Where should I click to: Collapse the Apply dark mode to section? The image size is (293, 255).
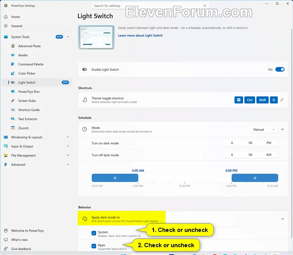[x=282, y=219]
